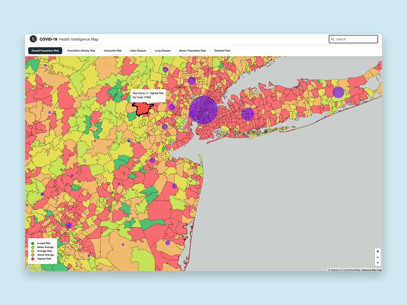Switch to the Population Density Risk tab
The image size is (407, 305).
click(x=81, y=51)
